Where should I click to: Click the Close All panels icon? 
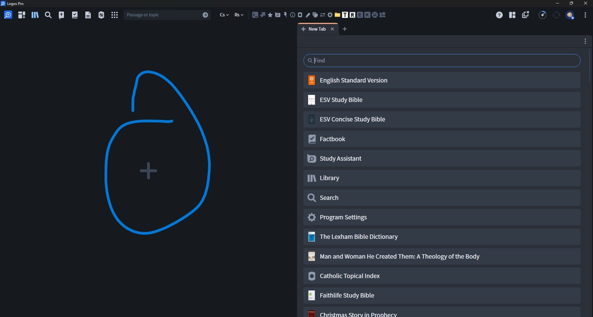(525, 15)
